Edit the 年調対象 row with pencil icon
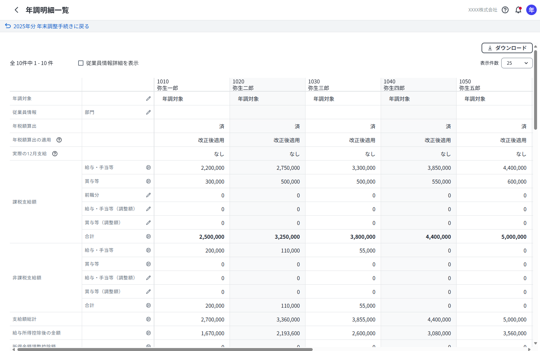The image size is (540, 351). [x=148, y=99]
